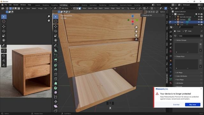Select the Poly Build tool
Viewport: 204px width, 115px height.
[x=56, y=83]
